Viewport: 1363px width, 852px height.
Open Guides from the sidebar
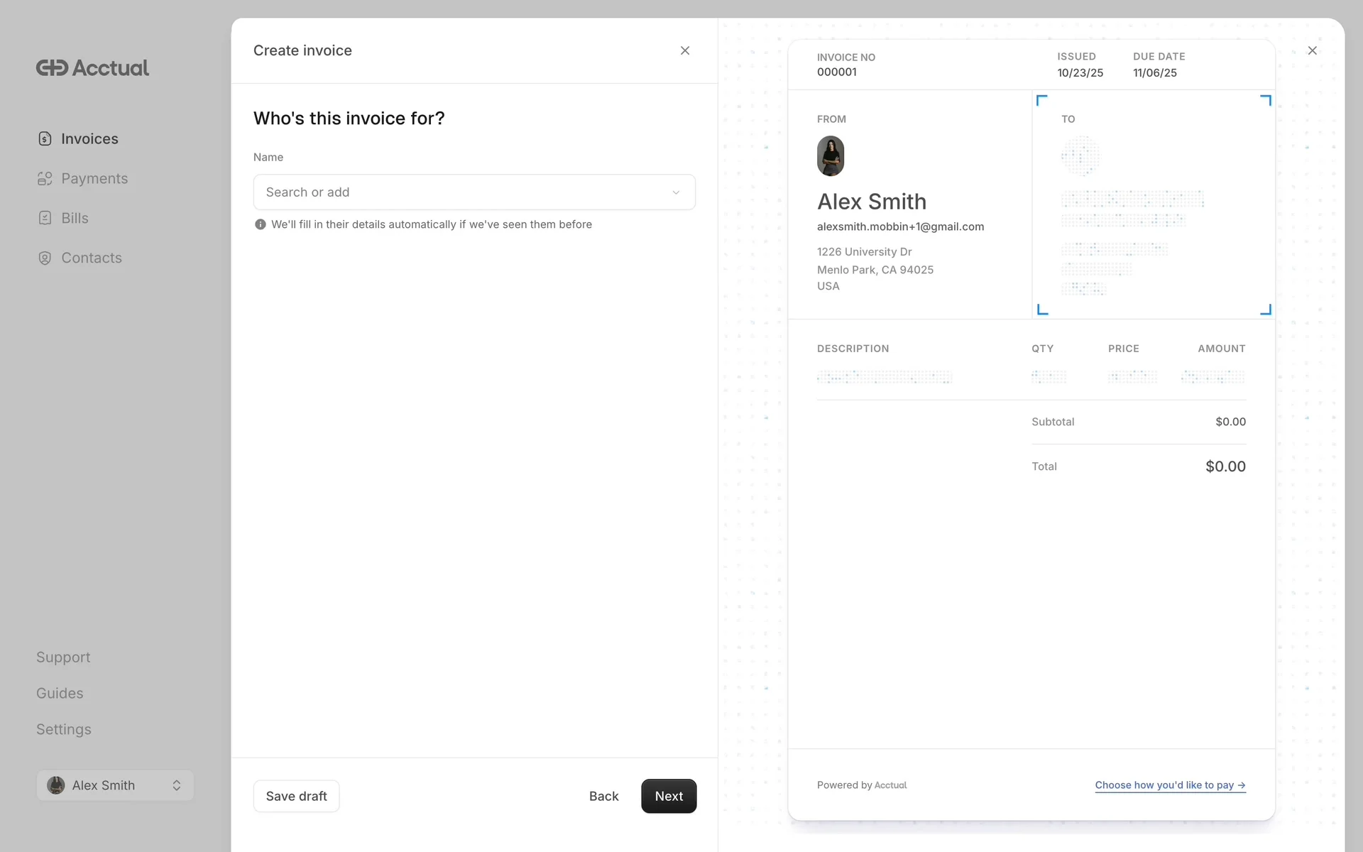(60, 694)
